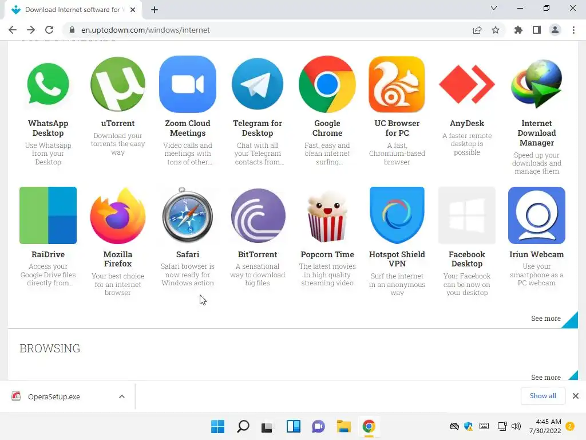The image size is (586, 440).
Task: Open the WhatsApp Desktop app icon
Action: click(x=48, y=84)
